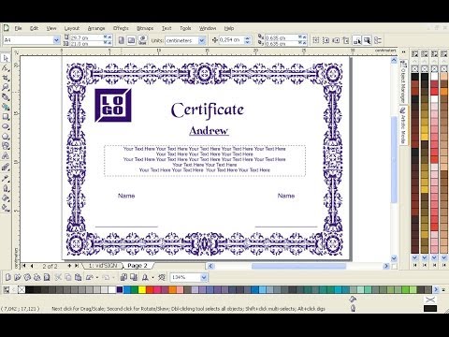
Task: Click the No Color X swatch
Action: point(22,290)
